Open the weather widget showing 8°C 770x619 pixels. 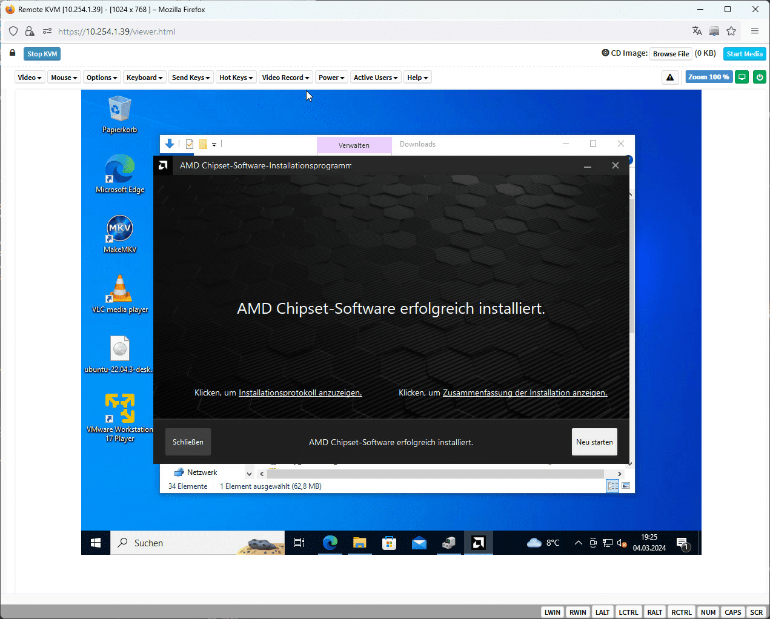click(x=543, y=543)
